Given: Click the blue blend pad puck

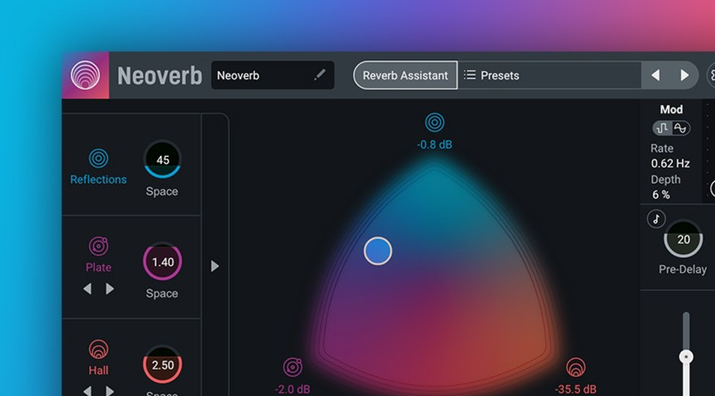Looking at the screenshot, I should (378, 251).
